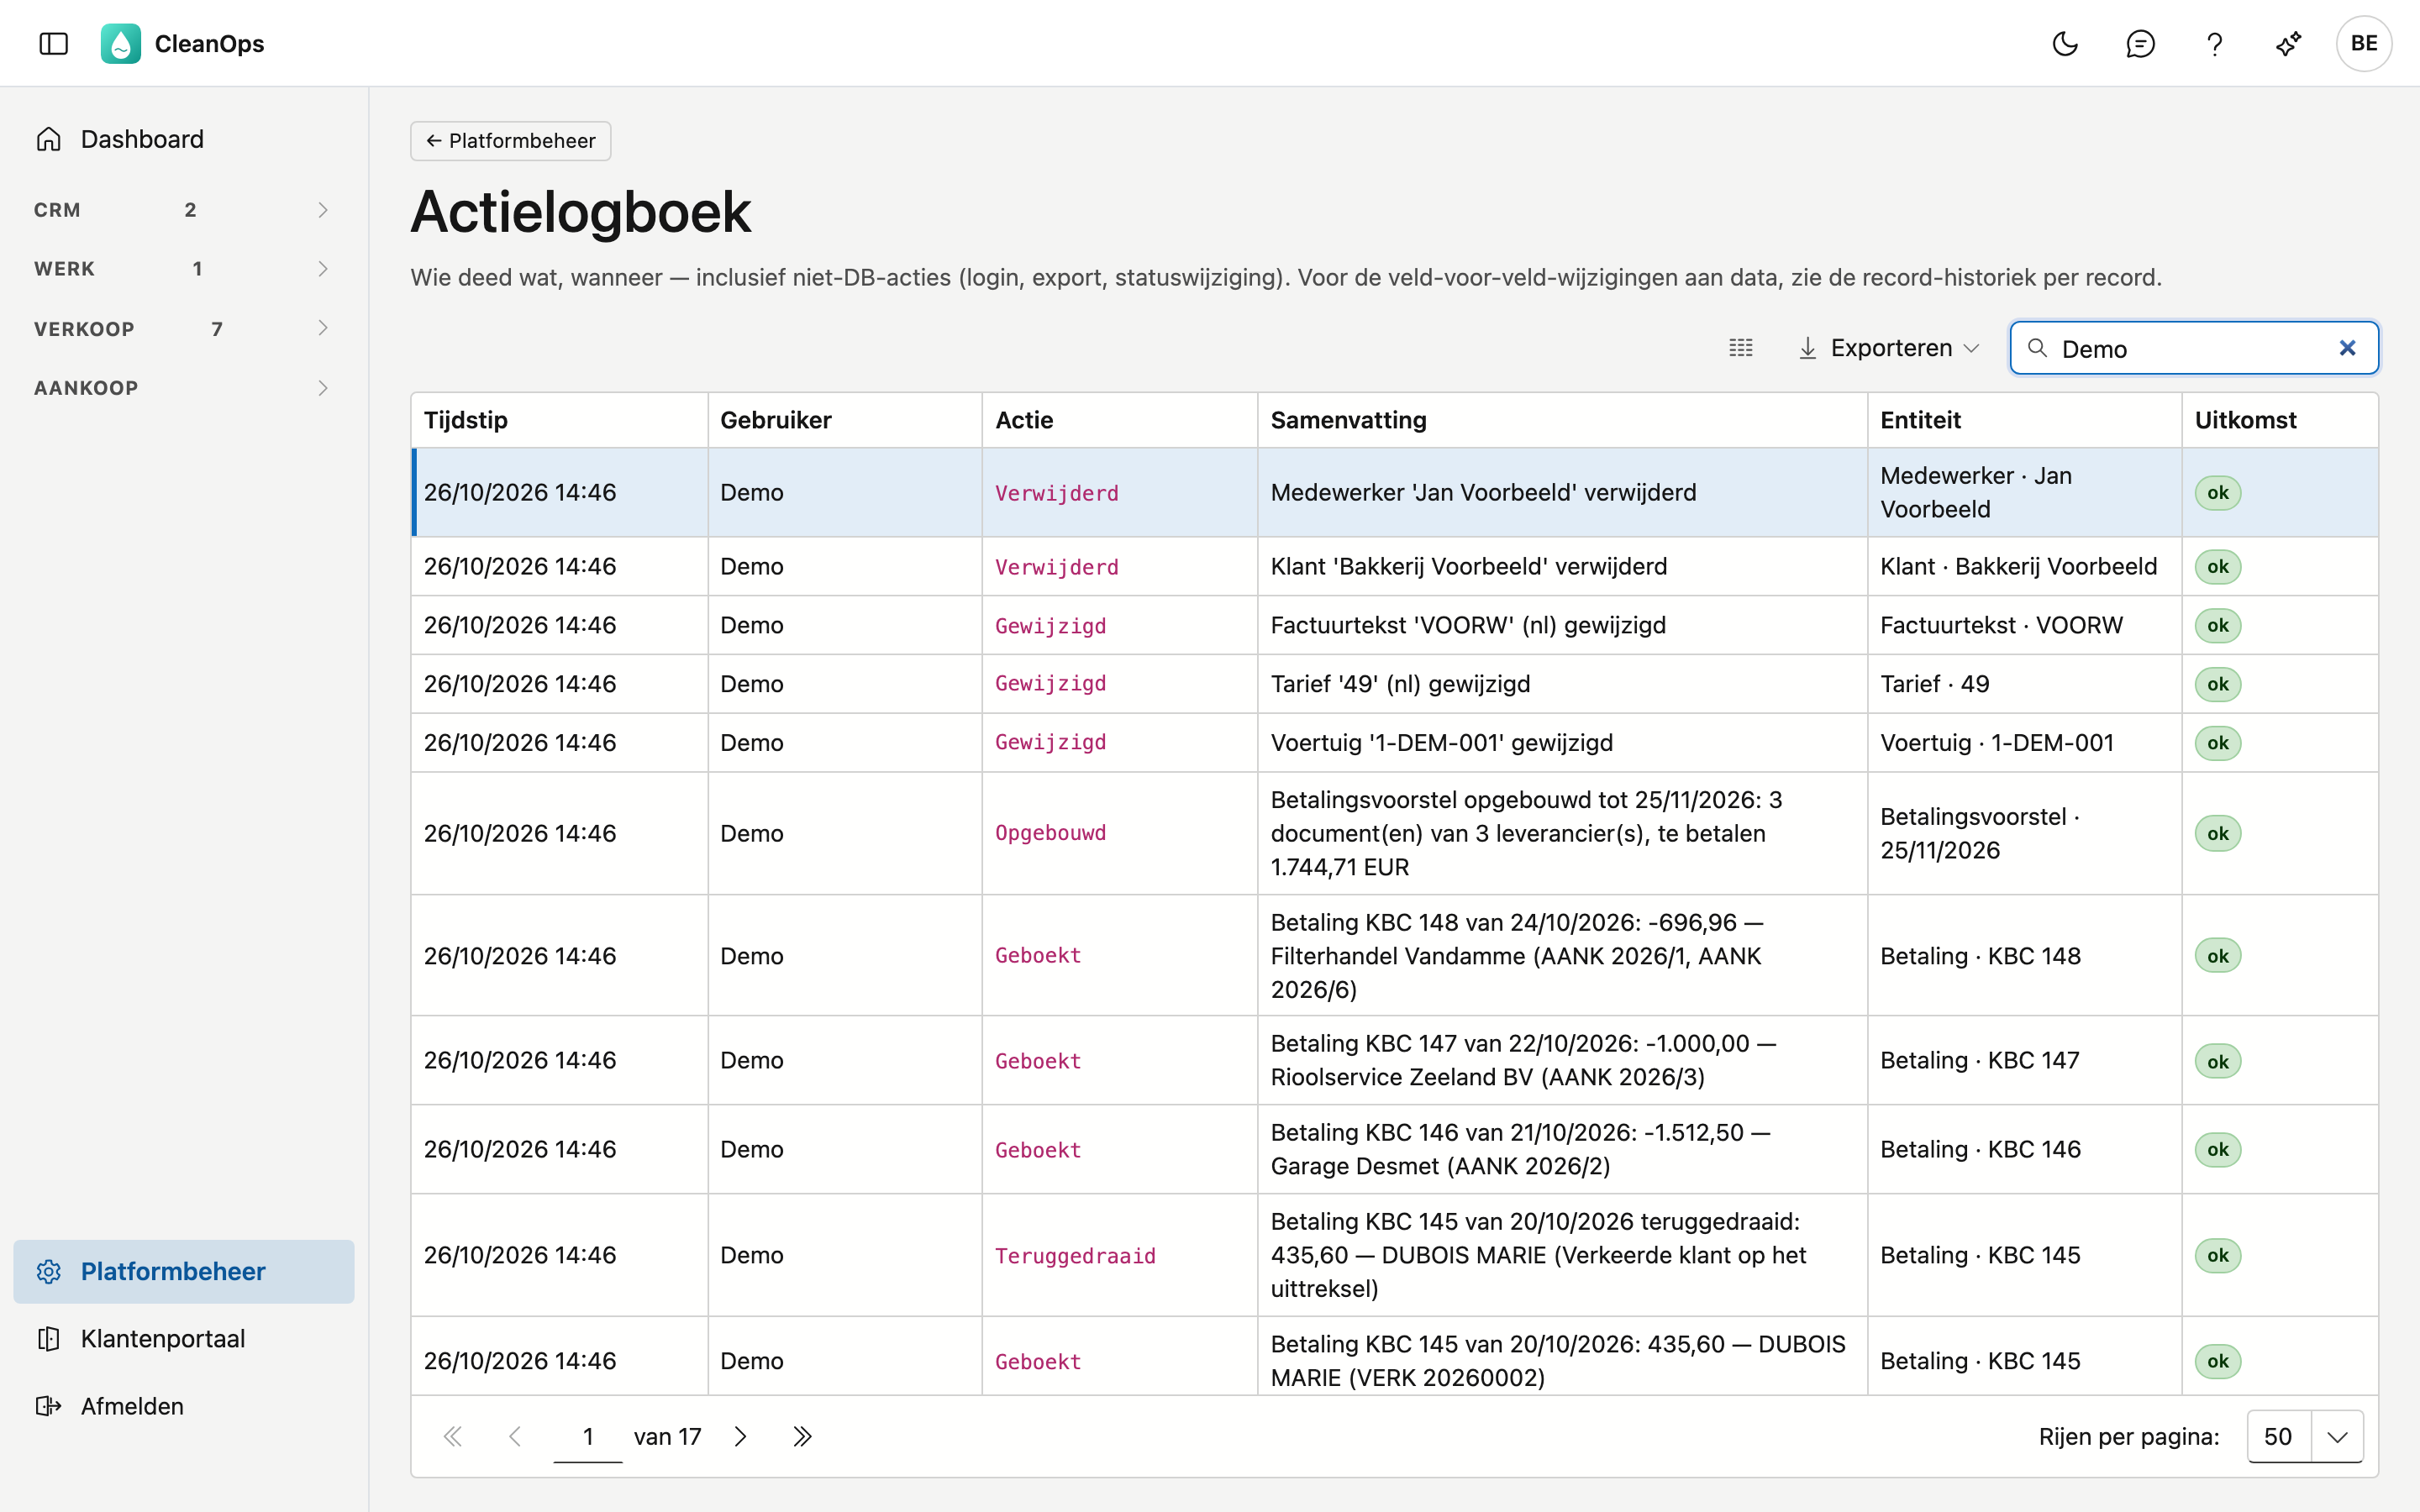The image size is (2420, 1512).
Task: Click the Exporteren download arrow icon
Action: point(1808,348)
